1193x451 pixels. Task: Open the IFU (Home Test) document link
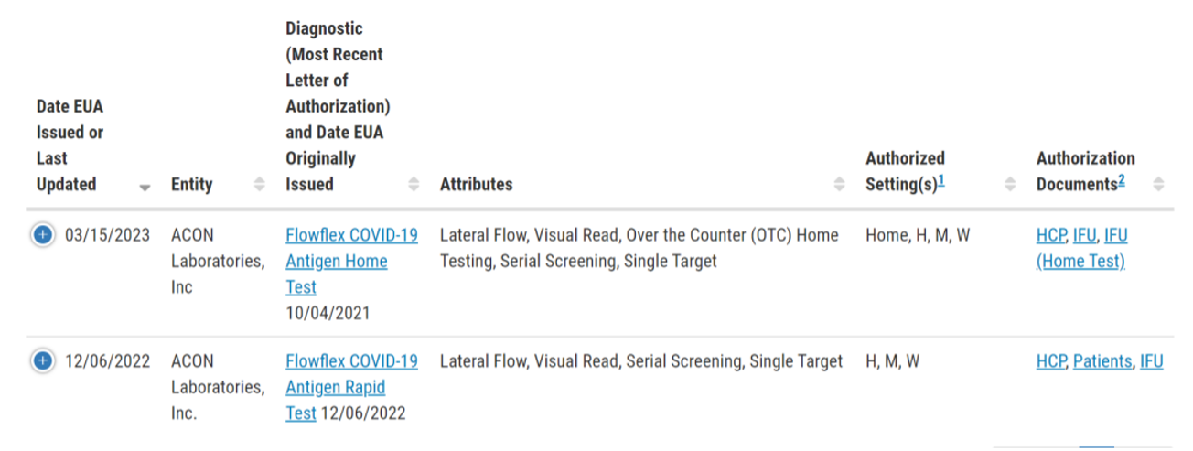click(x=1081, y=248)
